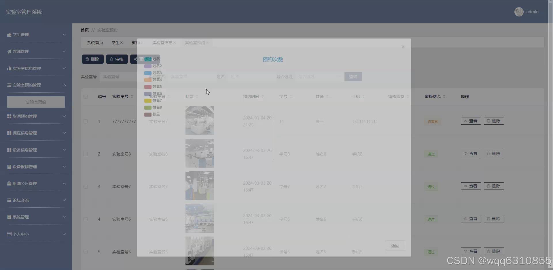553x270 pixels.
Task: Expand the 设备信息管理 menu chevron
Action: point(64,150)
